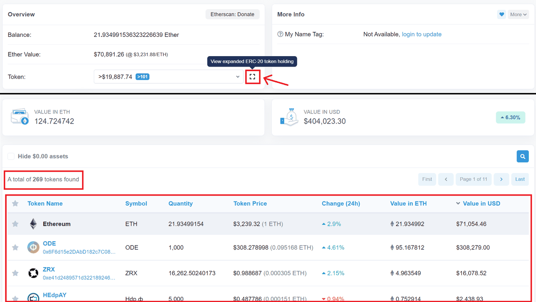Toggle the favorite star on ODE row
This screenshot has height=302, width=536.
click(x=15, y=247)
